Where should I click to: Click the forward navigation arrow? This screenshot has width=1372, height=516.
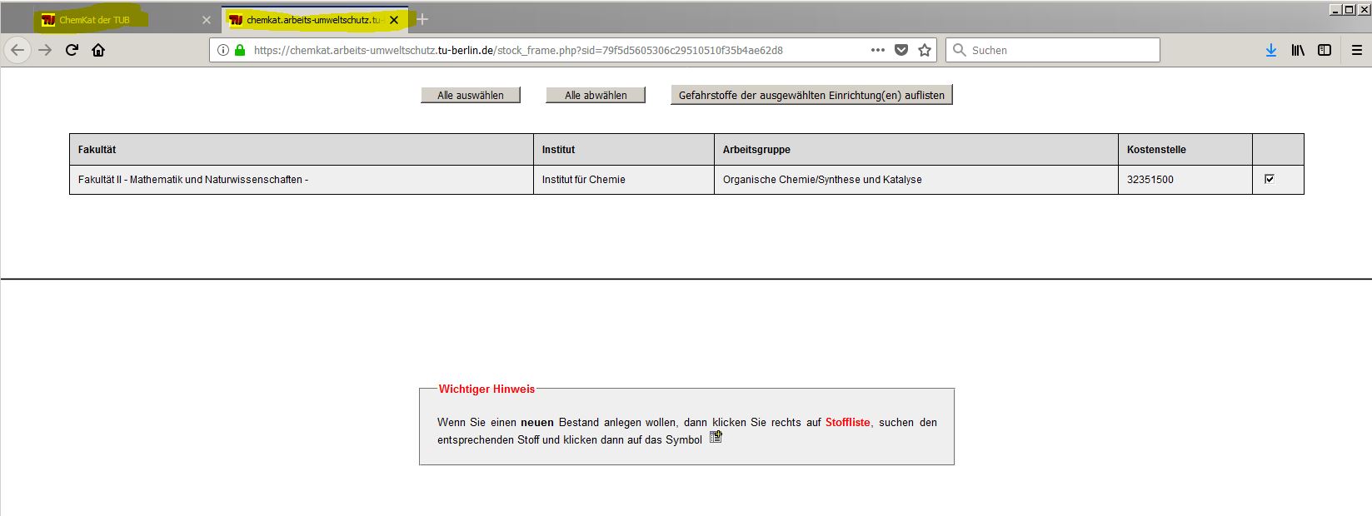[x=45, y=50]
